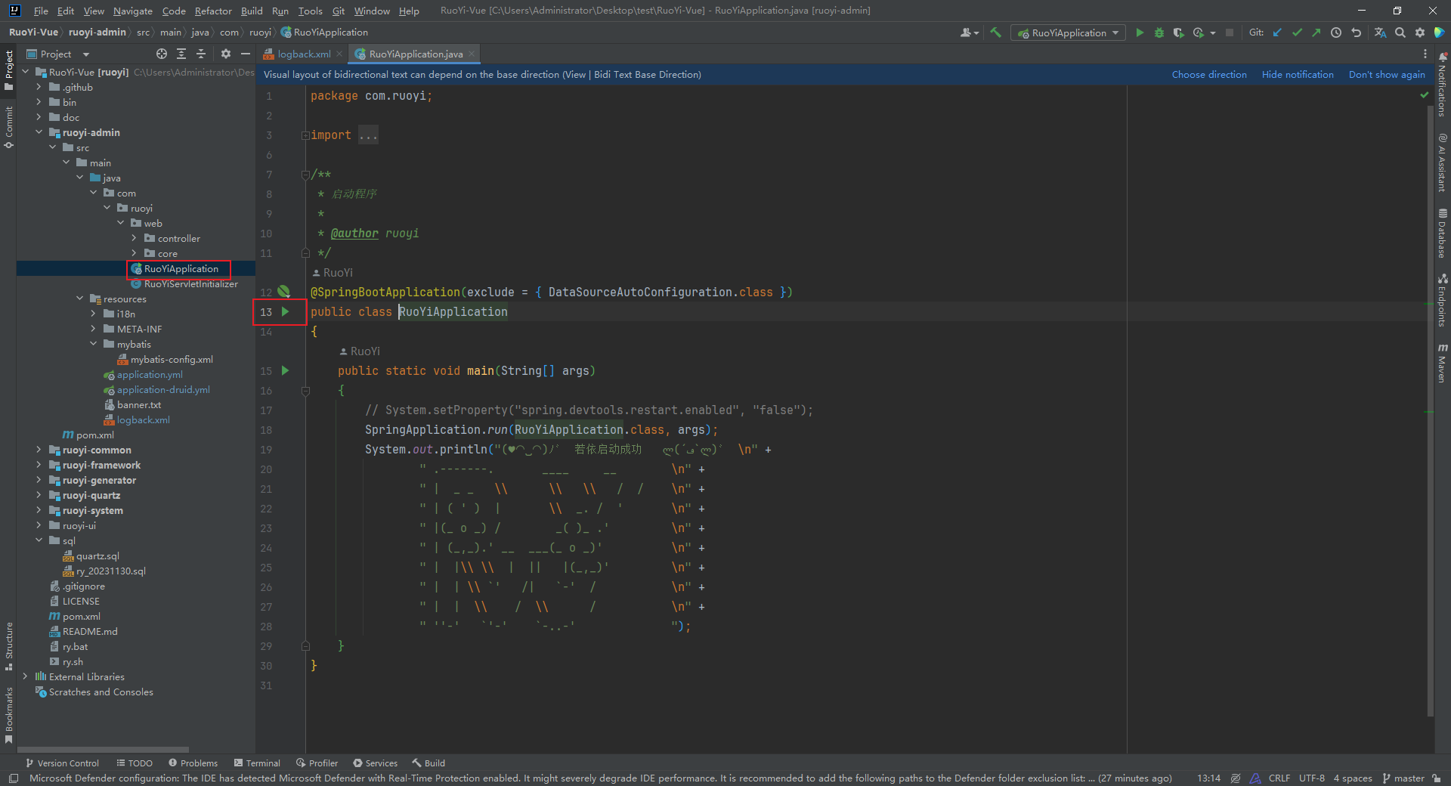
Task: Open the File menu
Action: coord(41,11)
